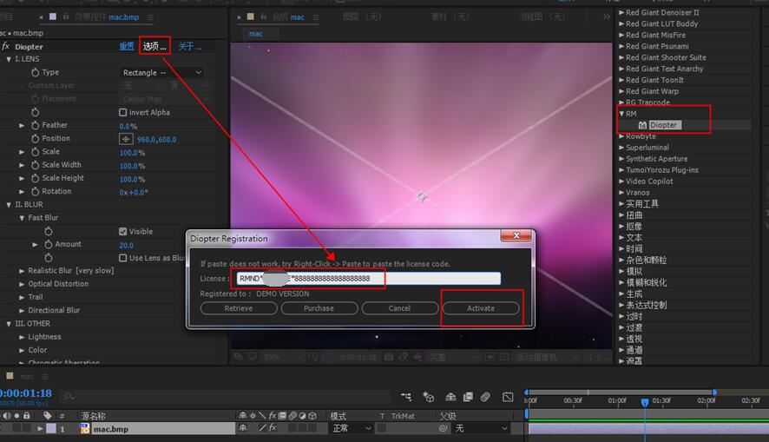Click the audio column header icon
This screenshot has height=442, width=769.
[7, 415]
